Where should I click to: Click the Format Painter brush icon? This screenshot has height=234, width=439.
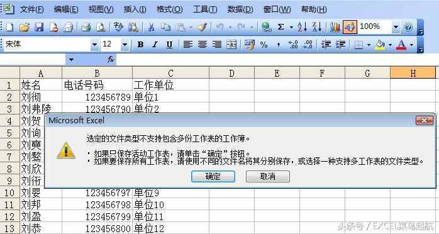[x=202, y=27]
